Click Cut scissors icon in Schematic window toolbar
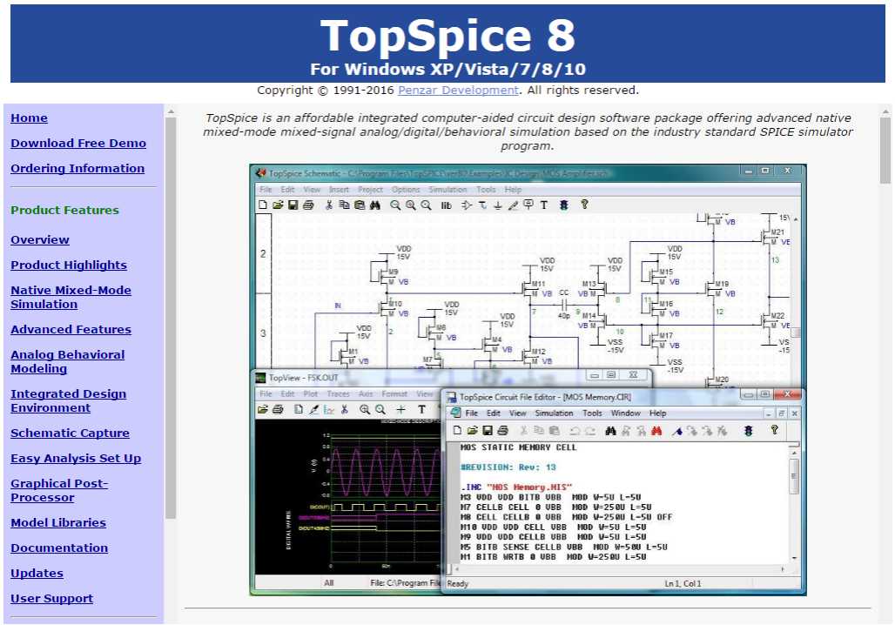 (329, 205)
